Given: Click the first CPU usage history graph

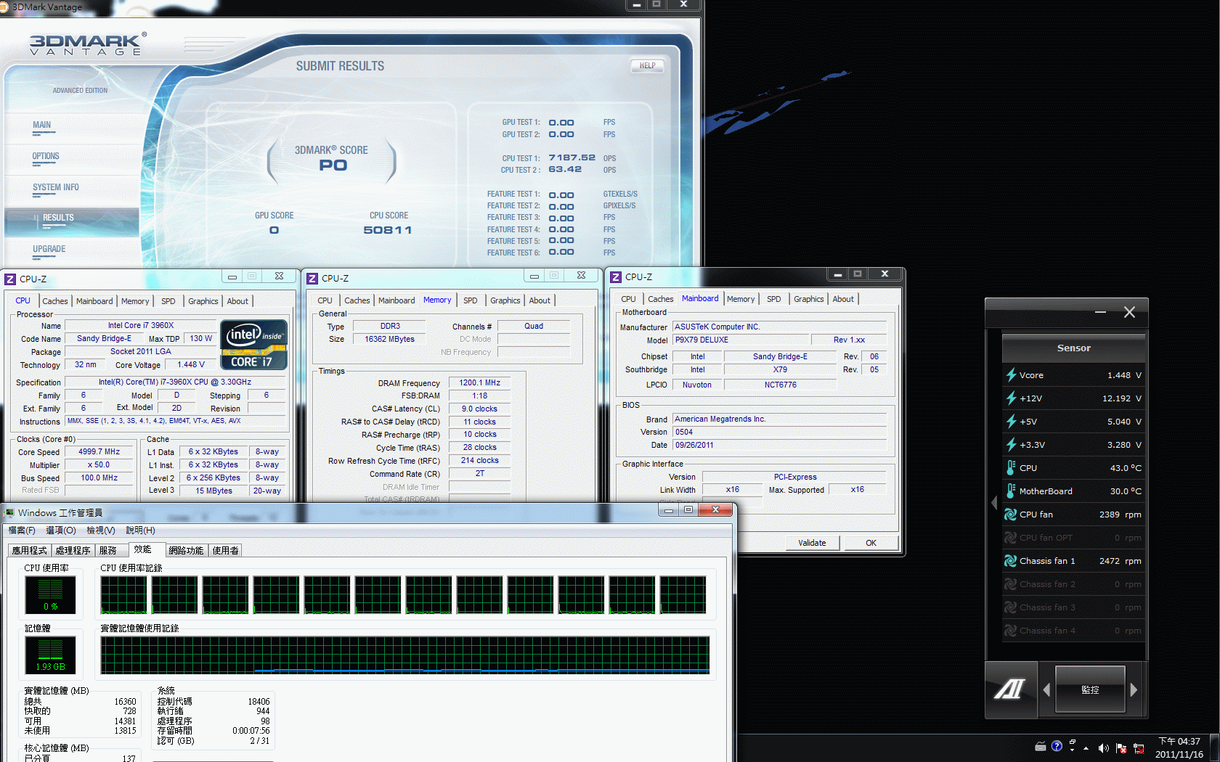Looking at the screenshot, I should tap(124, 595).
